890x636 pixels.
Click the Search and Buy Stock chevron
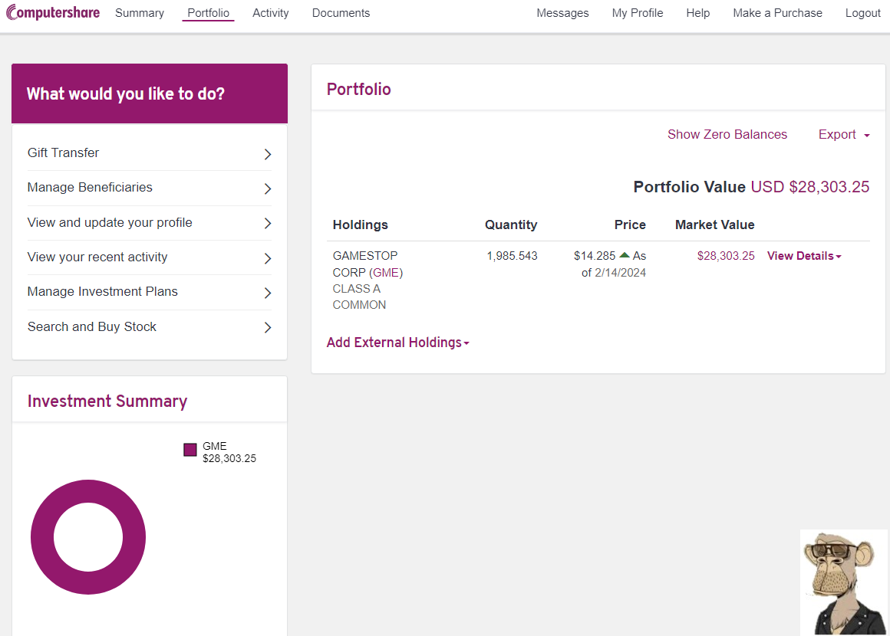[x=268, y=328]
